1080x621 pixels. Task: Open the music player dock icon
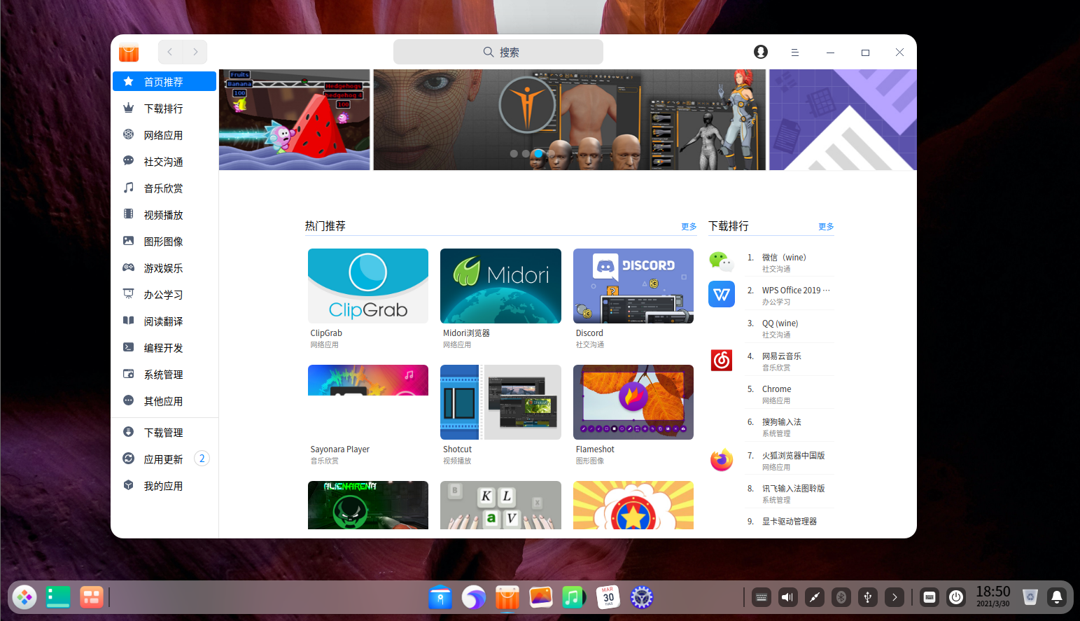coord(573,597)
